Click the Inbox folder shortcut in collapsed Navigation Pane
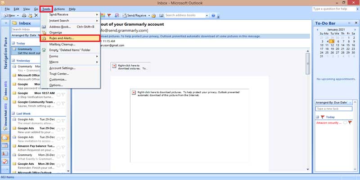360x180 pixels. (5, 90)
